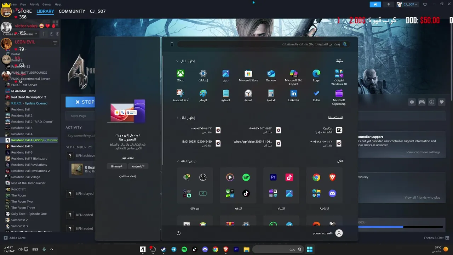Open the Steam menu Friends
The width and height of the screenshot is (453, 255).
pos(34,4)
